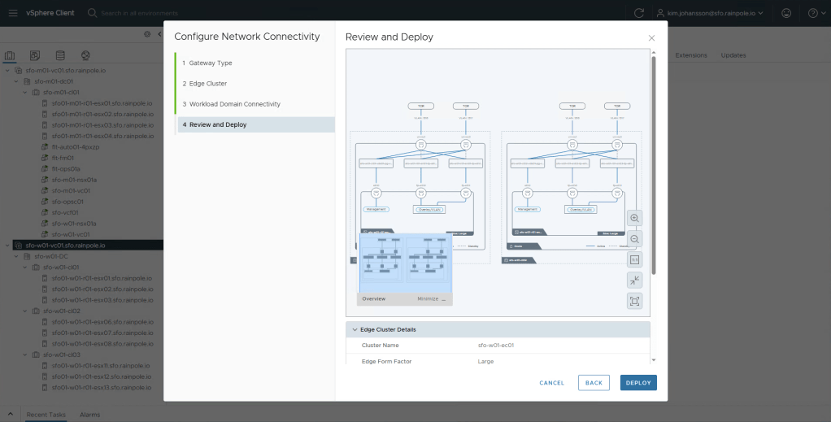Collapse the sfo-w01-cl02 cluster tree node
Screen dimensions: 831x422
[x=24, y=311]
